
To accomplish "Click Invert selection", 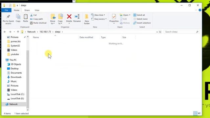I will pyautogui.click(x=142, y=23).
